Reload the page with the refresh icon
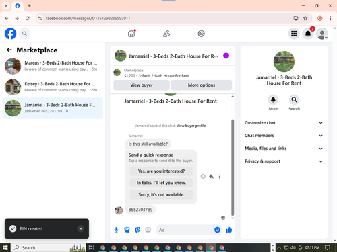 (x=28, y=18)
